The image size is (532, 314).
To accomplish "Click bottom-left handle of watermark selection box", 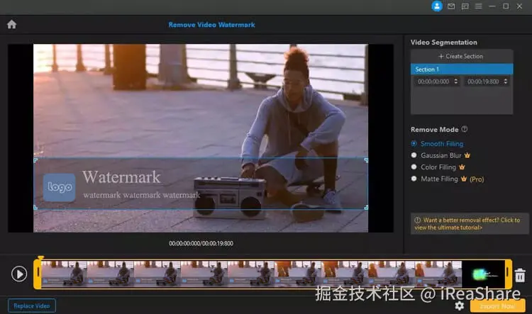I will pos(35,207).
